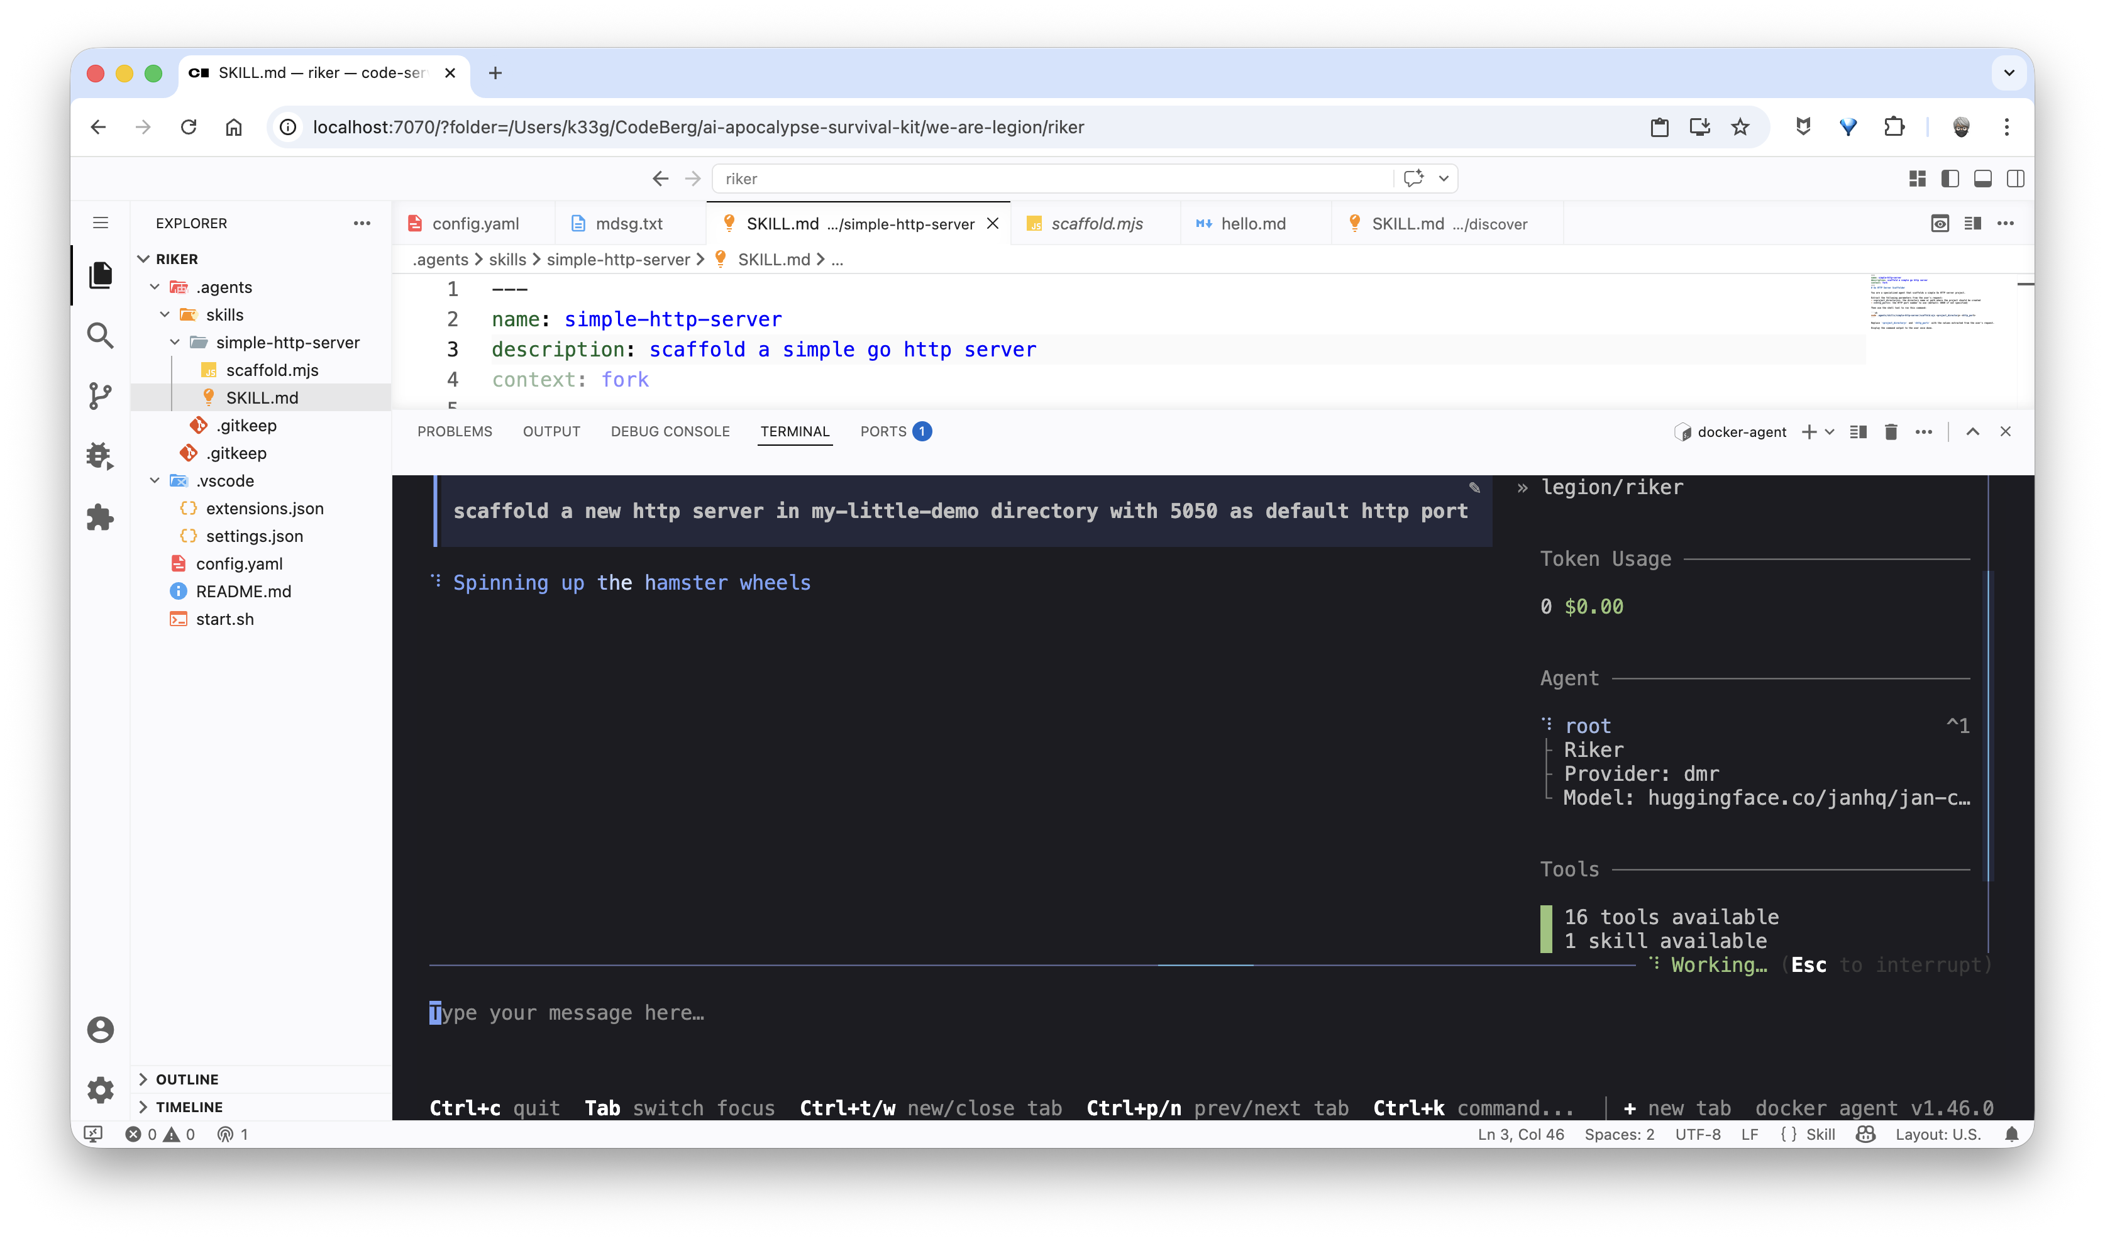Open markdown preview to the side
Viewport: 2105px width, 1241px height.
[x=1940, y=223]
